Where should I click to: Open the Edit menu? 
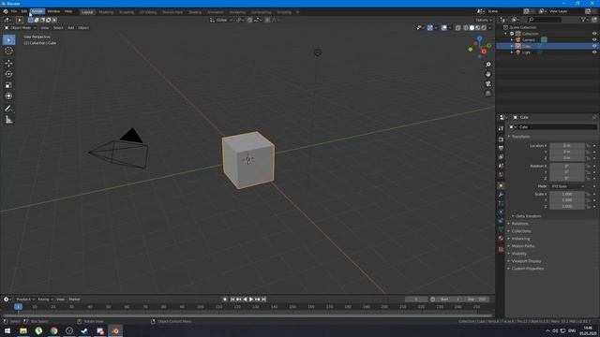point(24,11)
